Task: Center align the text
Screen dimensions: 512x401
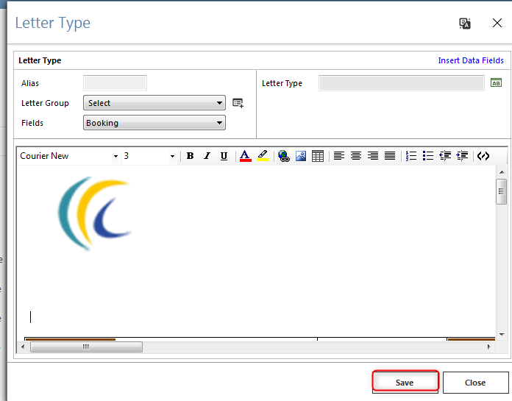Action: tap(356, 156)
